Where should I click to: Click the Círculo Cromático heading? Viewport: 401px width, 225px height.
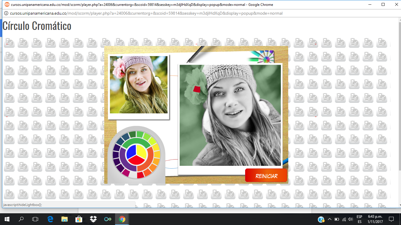pyautogui.click(x=37, y=26)
